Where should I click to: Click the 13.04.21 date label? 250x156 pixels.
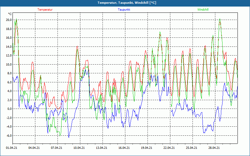102,148
